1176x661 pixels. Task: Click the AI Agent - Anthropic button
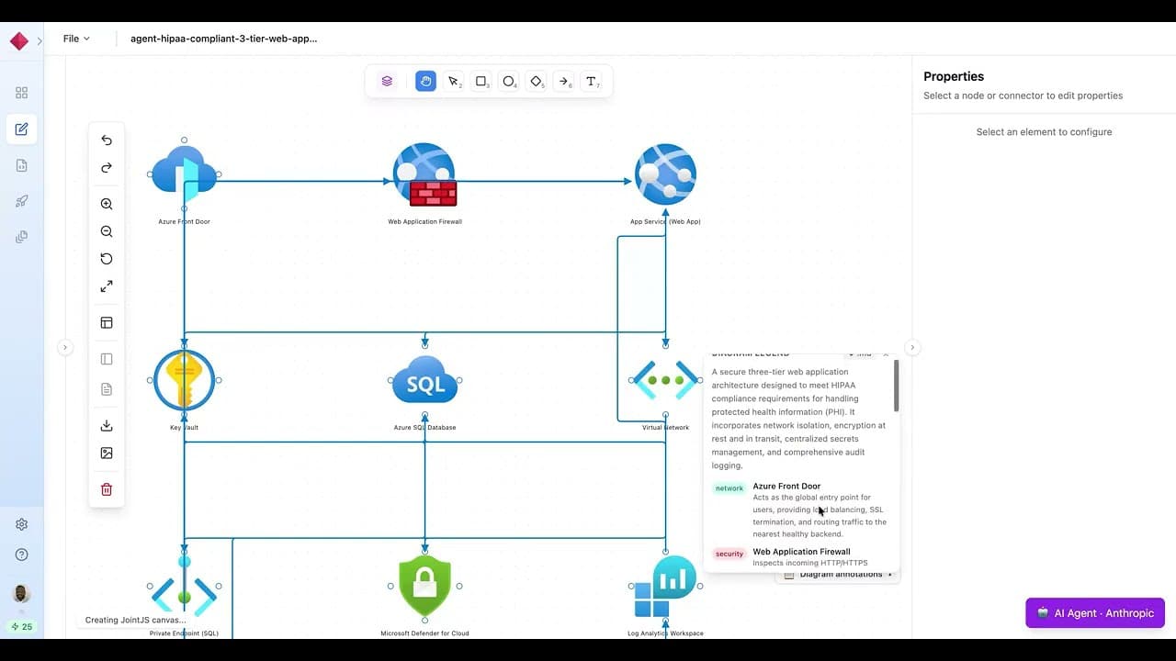(1094, 612)
